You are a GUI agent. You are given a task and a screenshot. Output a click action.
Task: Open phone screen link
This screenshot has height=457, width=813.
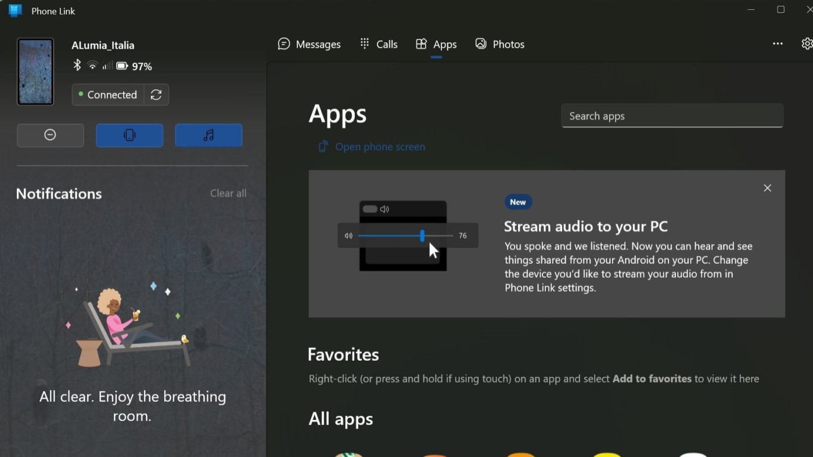pos(372,147)
